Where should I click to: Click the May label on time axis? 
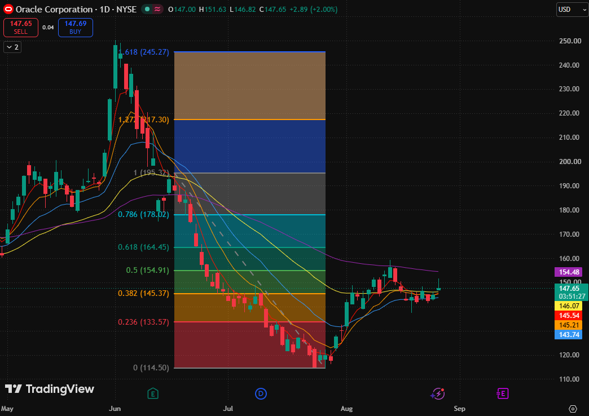(7, 409)
